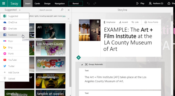Close the Insert pane
175x96 pixels.
pyautogui.click(x=69, y=10)
